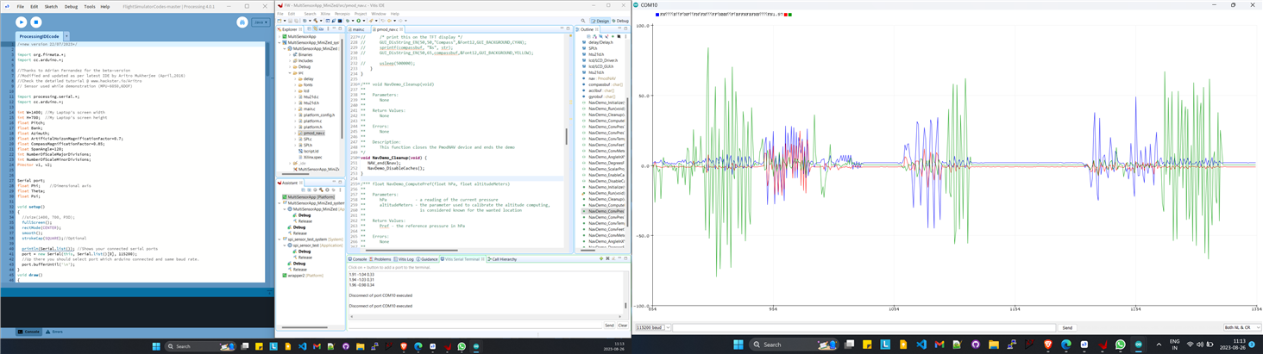The image size is (1263, 354).
Task: Expand the Debug folder in Explorer
Action: (x=291, y=66)
